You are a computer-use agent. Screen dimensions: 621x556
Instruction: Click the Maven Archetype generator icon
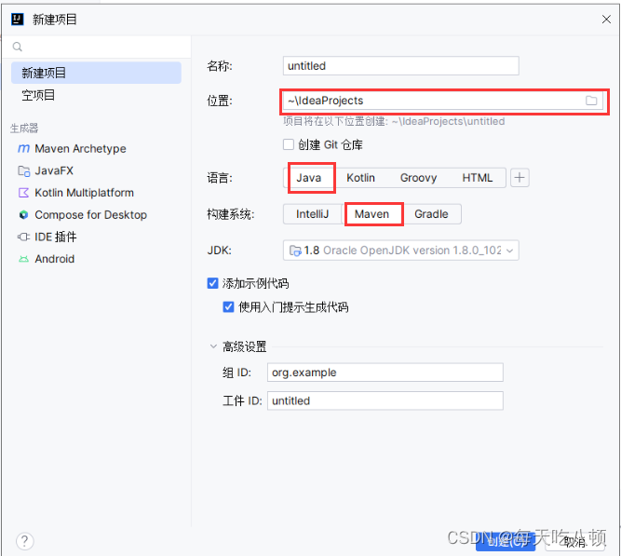[x=23, y=149]
